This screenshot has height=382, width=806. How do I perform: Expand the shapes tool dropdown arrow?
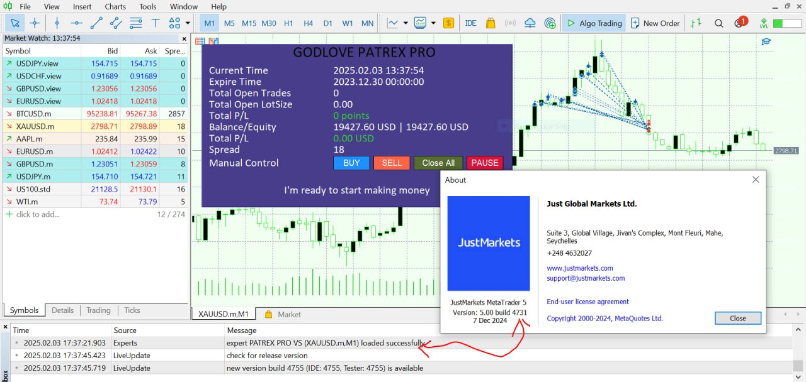tap(188, 23)
